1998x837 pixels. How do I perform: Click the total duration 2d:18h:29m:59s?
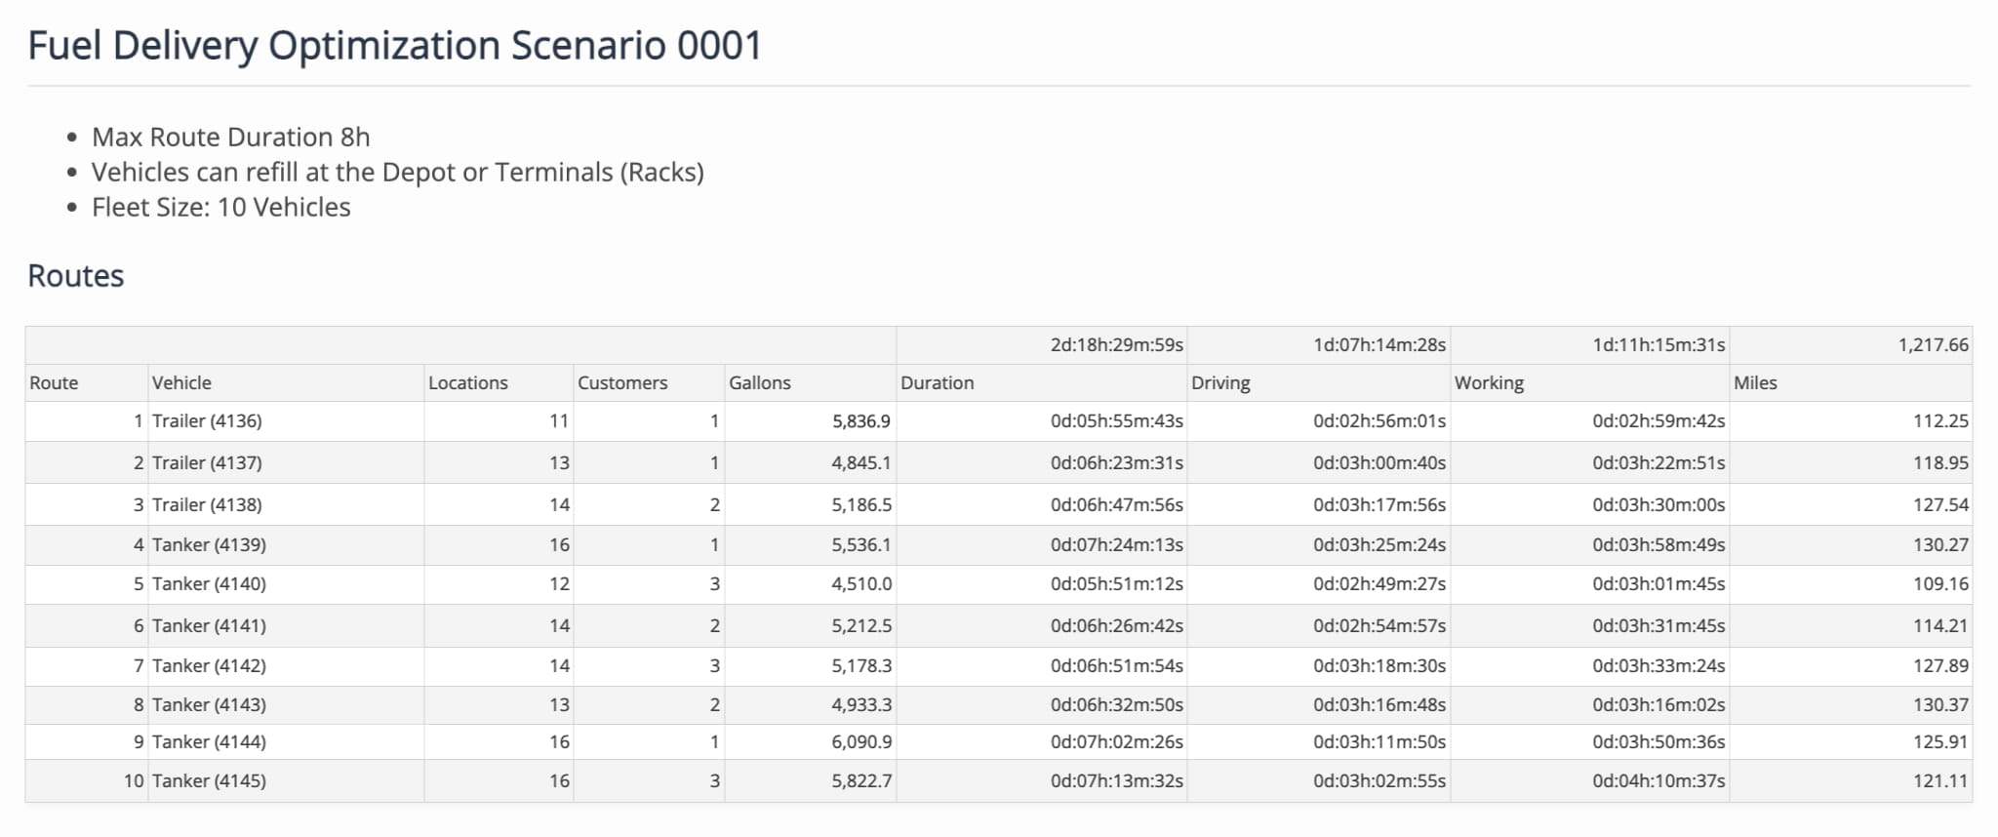[1116, 345]
